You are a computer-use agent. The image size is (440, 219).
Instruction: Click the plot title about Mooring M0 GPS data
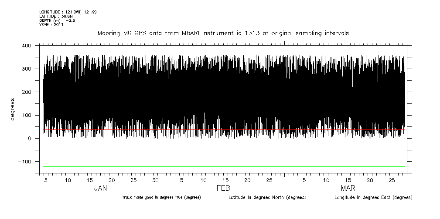(223, 33)
